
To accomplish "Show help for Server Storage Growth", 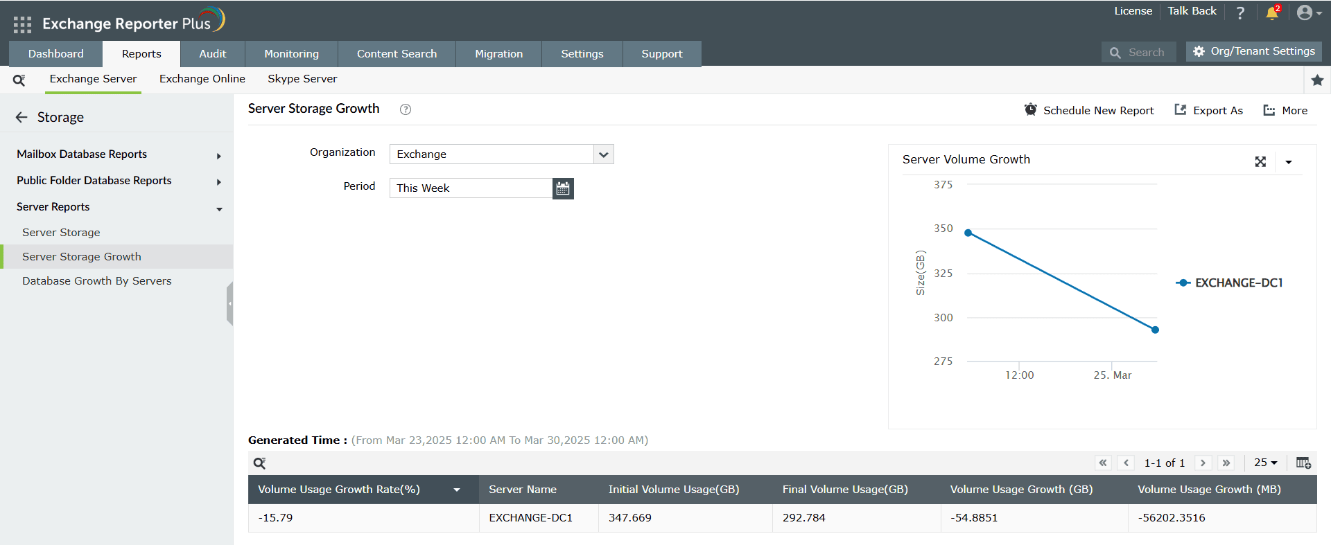I will pyautogui.click(x=406, y=109).
